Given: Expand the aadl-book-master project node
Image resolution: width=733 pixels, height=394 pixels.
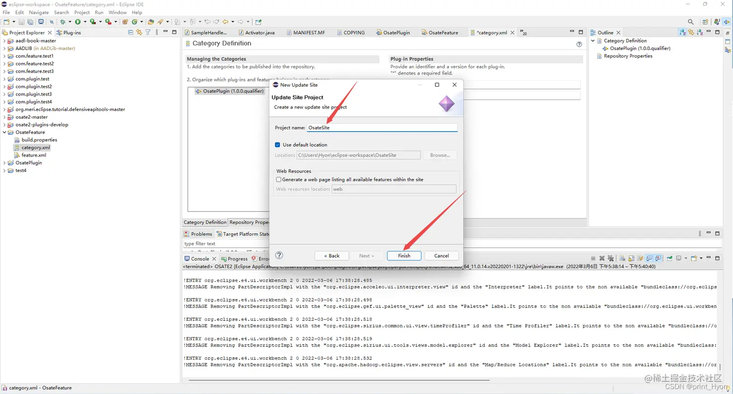Looking at the screenshot, I should coord(4,41).
